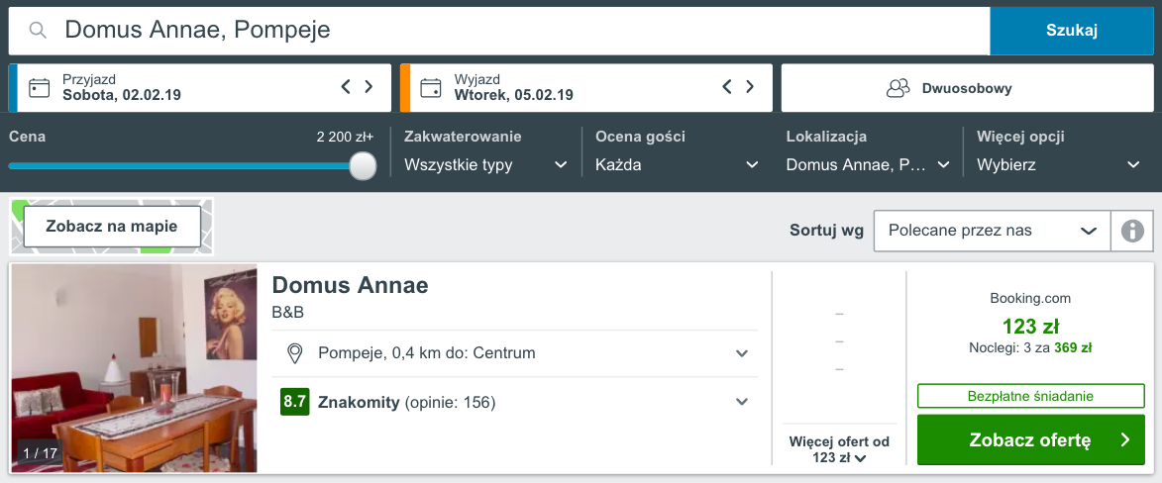Click the location pin icon
Image resolution: width=1162 pixels, height=483 pixels.
[x=294, y=353]
